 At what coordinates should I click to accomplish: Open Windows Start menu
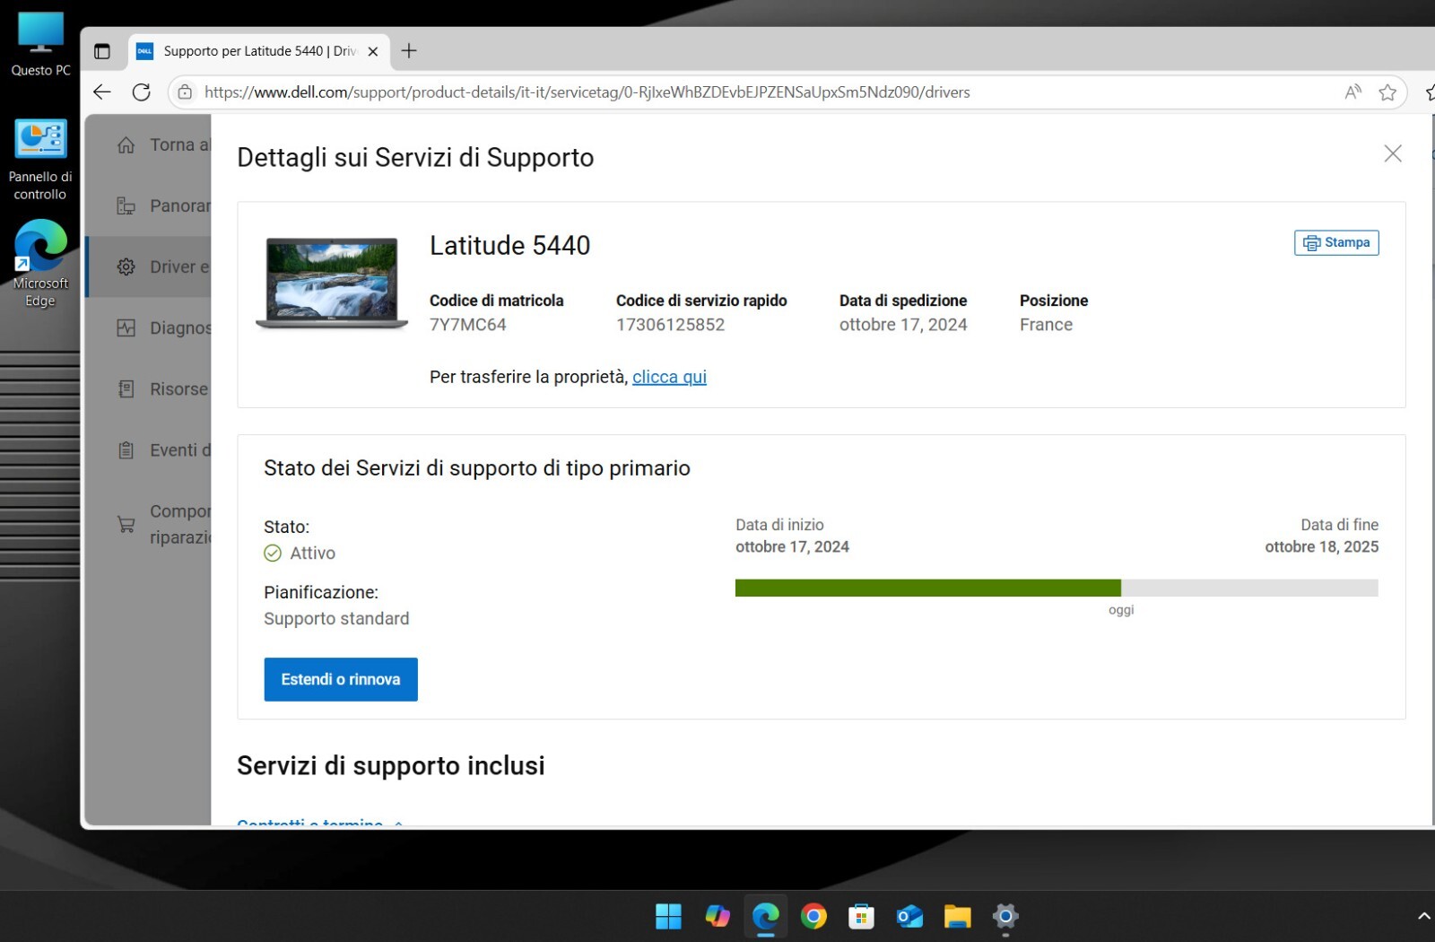tap(668, 916)
